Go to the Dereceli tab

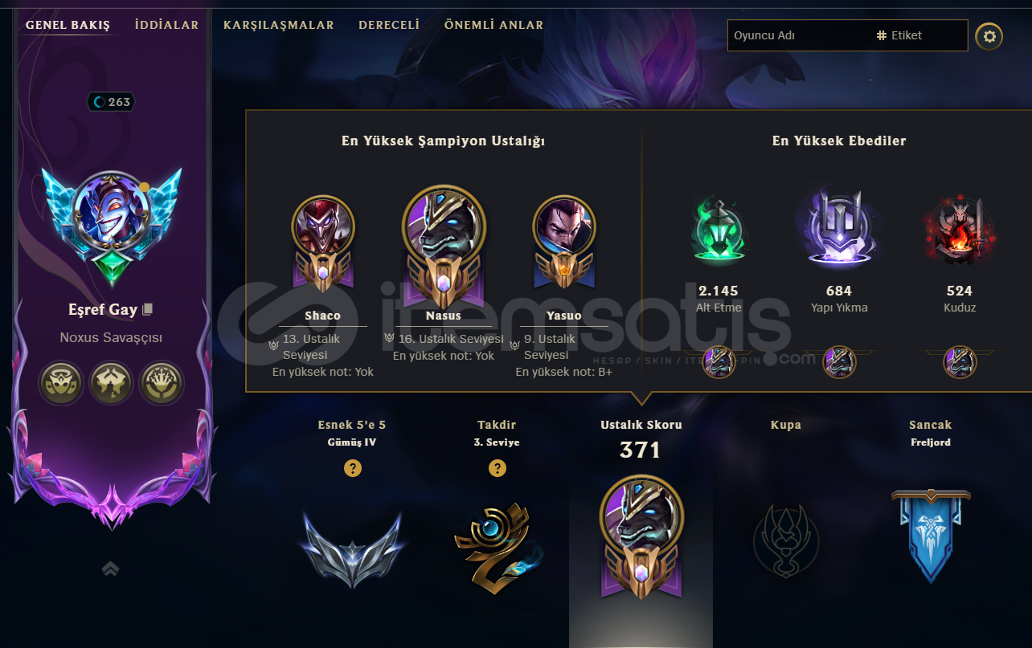point(389,25)
